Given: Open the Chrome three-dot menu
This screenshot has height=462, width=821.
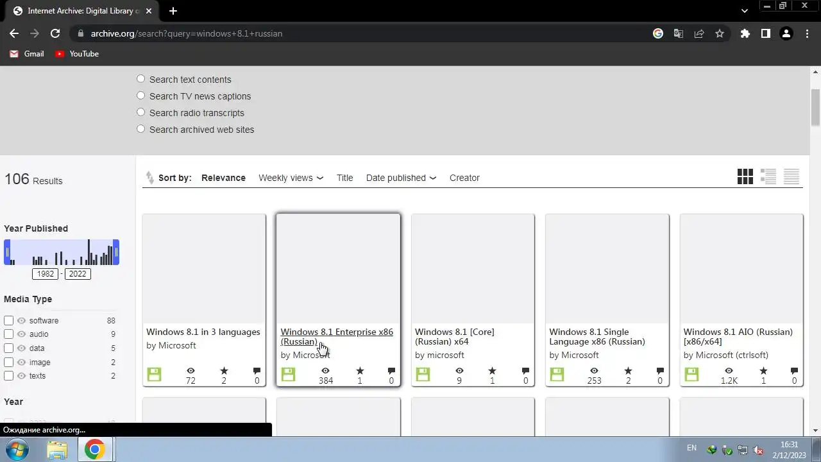Looking at the screenshot, I should (807, 33).
